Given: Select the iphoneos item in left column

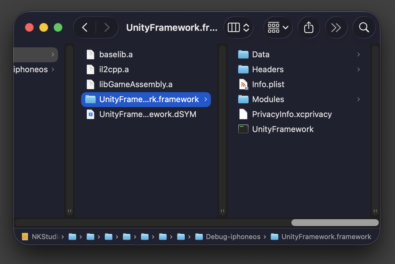Looking at the screenshot, I should (x=31, y=69).
